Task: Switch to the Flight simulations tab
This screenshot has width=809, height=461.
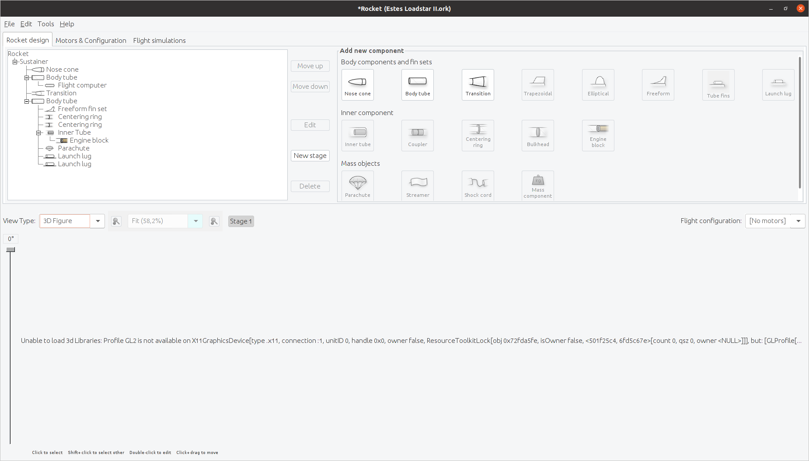Action: [159, 40]
